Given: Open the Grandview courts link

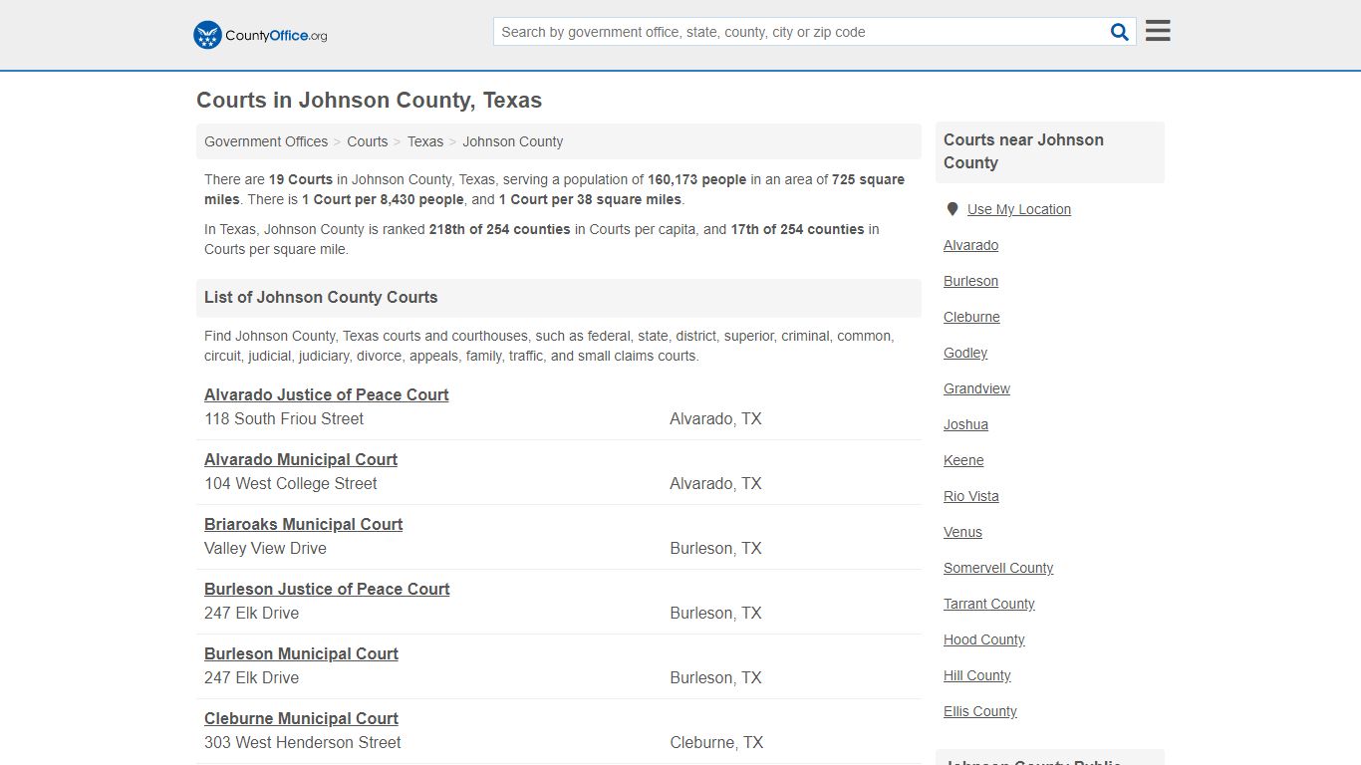Looking at the screenshot, I should 976,388.
